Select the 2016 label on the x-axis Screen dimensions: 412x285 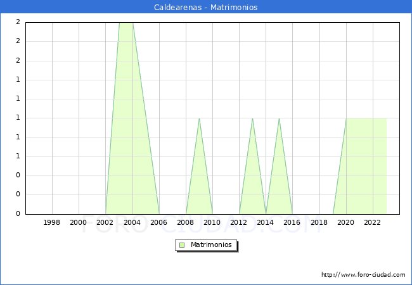coord(292,222)
